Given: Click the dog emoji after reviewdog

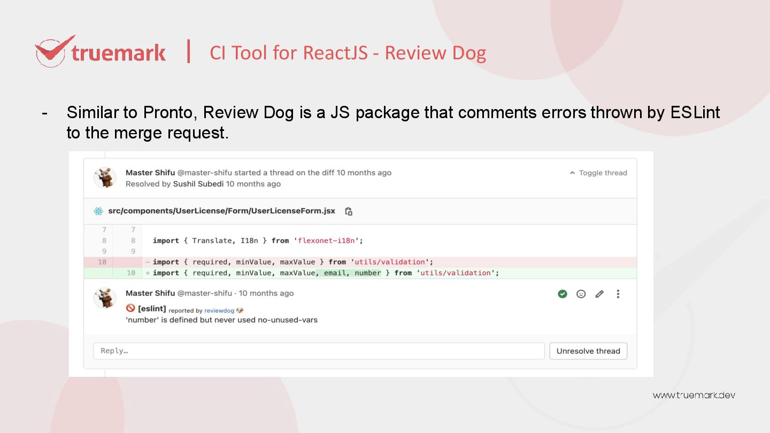Looking at the screenshot, I should pos(240,311).
